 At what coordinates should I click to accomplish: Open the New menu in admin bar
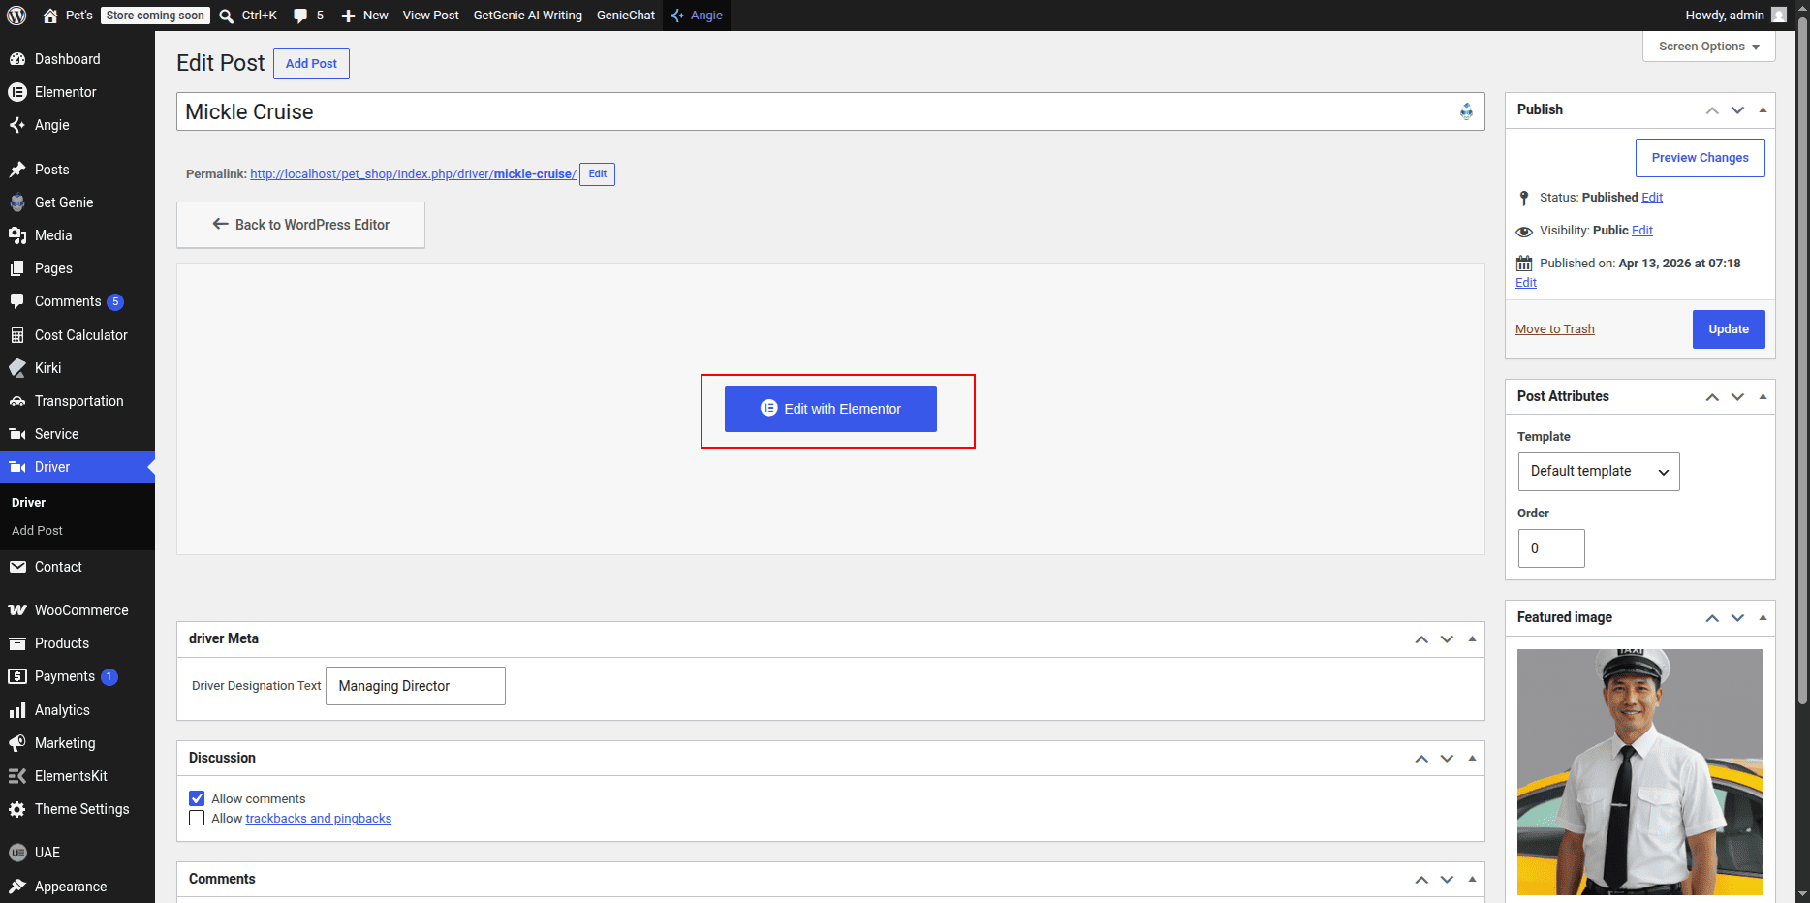click(364, 16)
